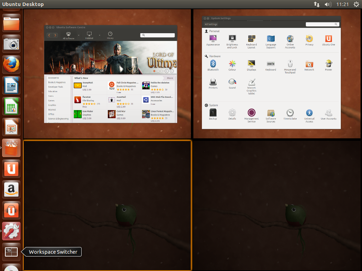Image resolution: width=362 pixels, height=271 pixels.
Task: Open Icon Maker app listing
Action: 89,115
